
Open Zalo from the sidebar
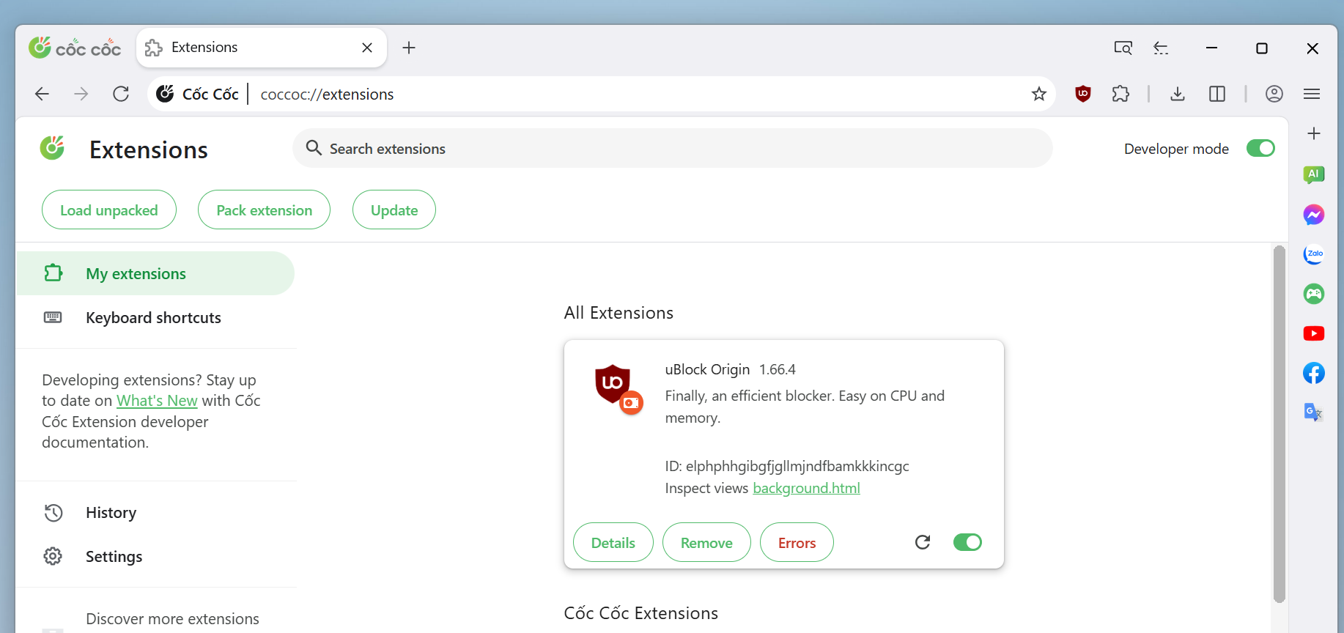pyautogui.click(x=1314, y=254)
